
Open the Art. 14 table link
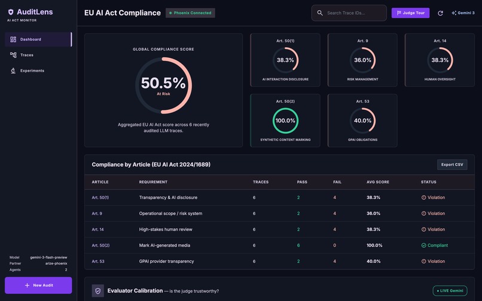(x=97, y=229)
